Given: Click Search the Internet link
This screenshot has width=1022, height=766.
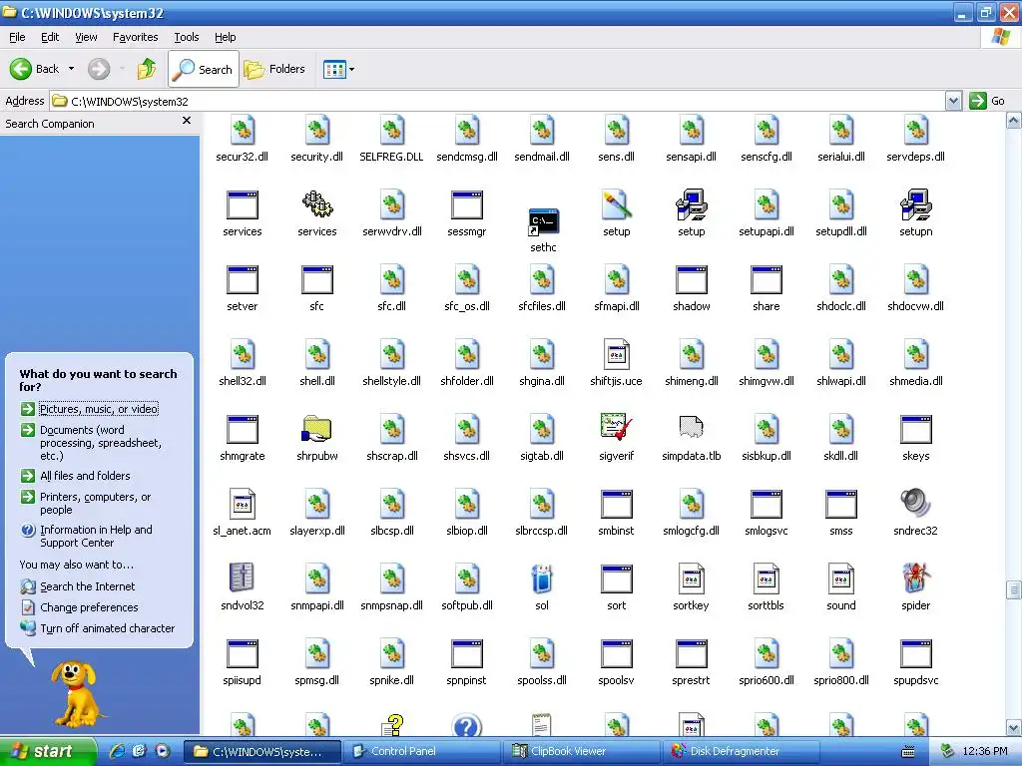Looking at the screenshot, I should (x=88, y=586).
